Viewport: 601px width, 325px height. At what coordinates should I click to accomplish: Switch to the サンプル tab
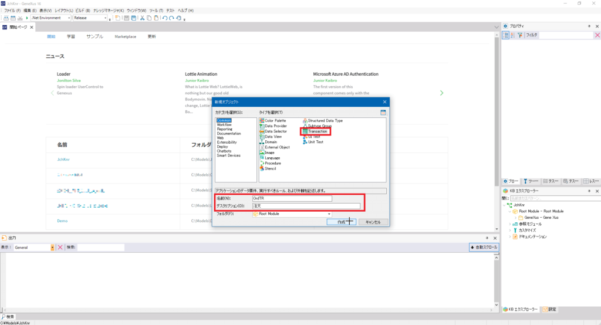(94, 37)
